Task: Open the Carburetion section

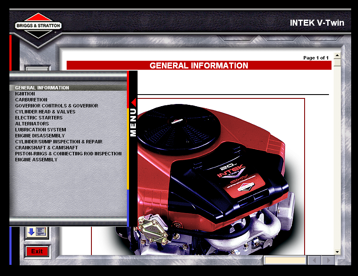Action: click(x=31, y=100)
